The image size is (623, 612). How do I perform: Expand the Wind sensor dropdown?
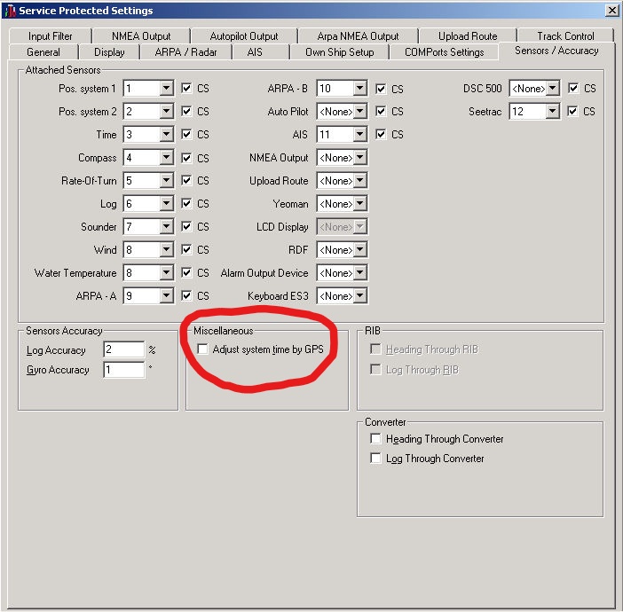pos(166,250)
